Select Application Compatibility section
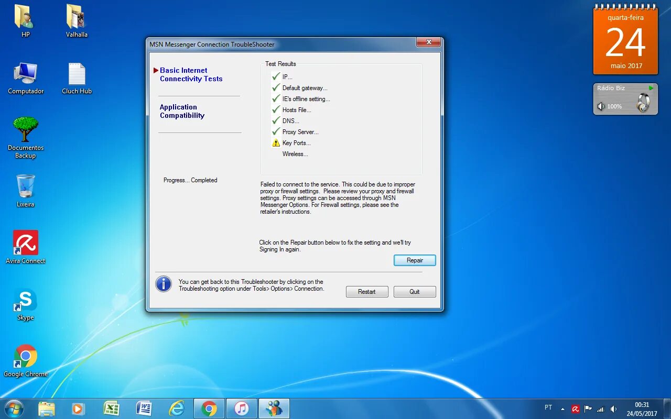Image resolution: width=671 pixels, height=419 pixels. click(x=182, y=111)
